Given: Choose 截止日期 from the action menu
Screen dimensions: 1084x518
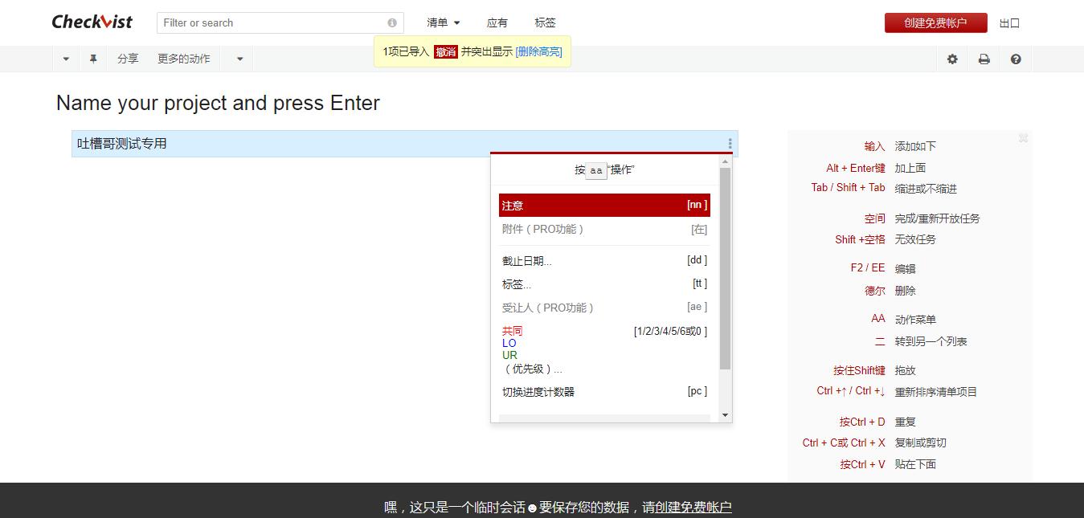Looking at the screenshot, I should 524,259.
